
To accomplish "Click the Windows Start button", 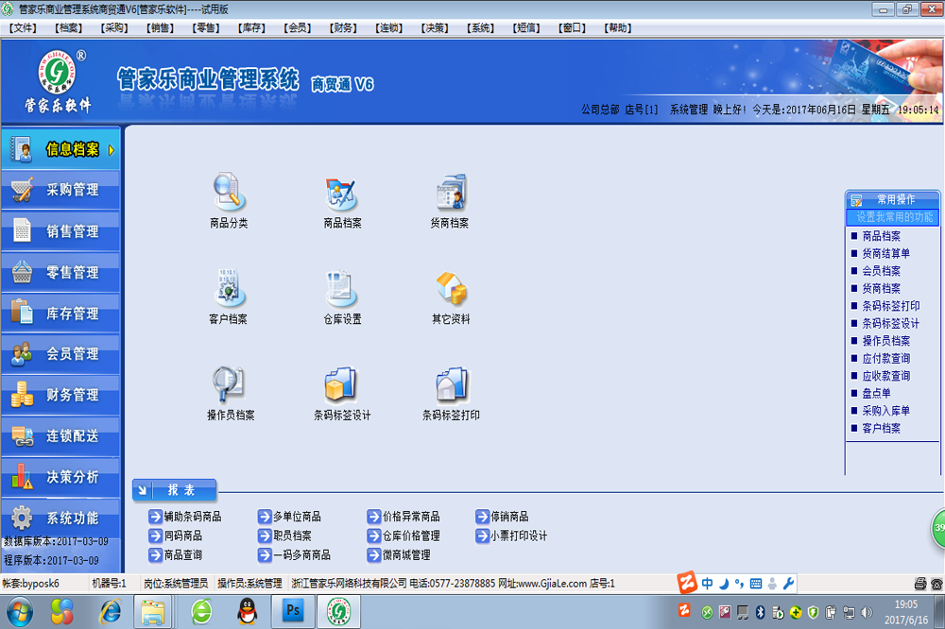I will pos(20,612).
